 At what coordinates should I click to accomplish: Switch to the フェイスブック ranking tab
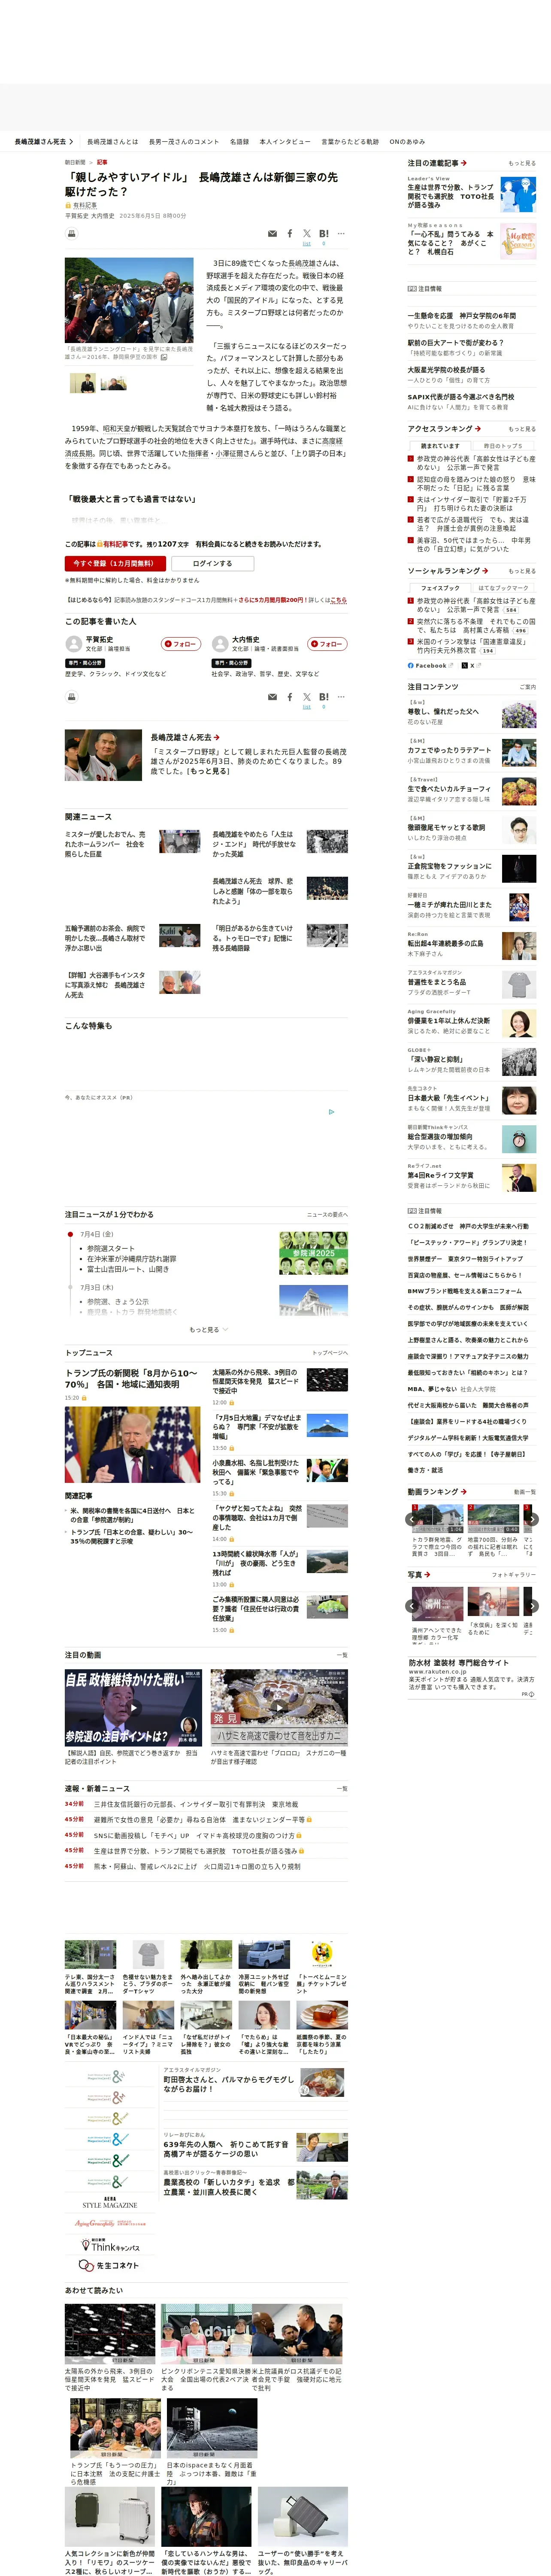coord(440,588)
